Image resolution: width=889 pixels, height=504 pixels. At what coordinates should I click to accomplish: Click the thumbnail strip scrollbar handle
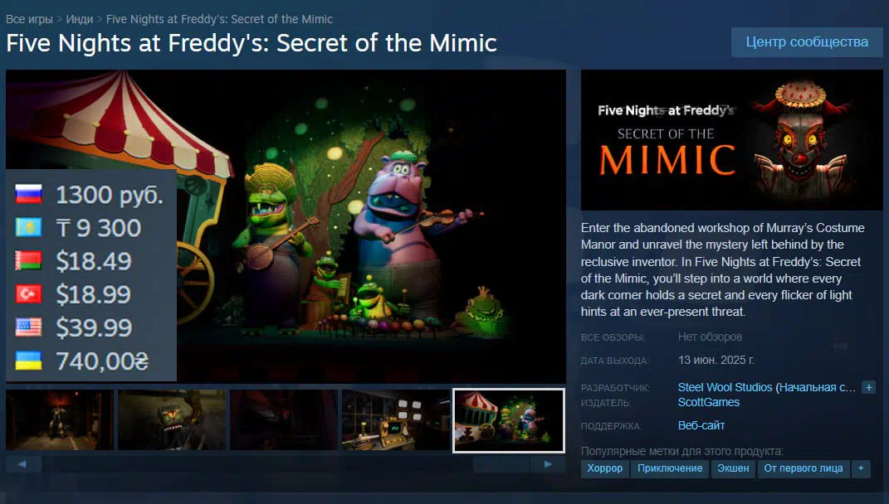[x=501, y=464]
